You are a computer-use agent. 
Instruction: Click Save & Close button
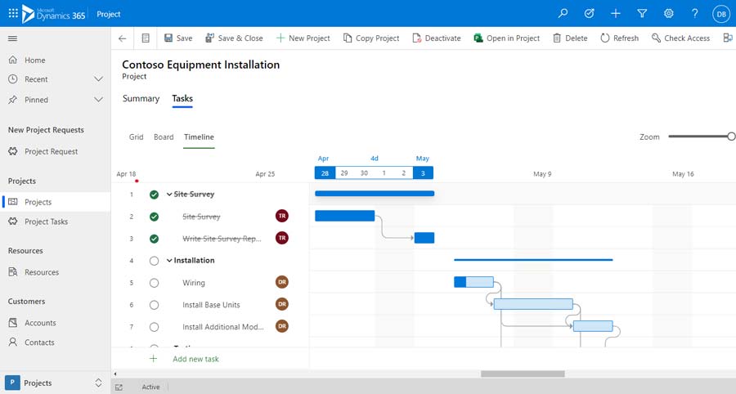(234, 38)
